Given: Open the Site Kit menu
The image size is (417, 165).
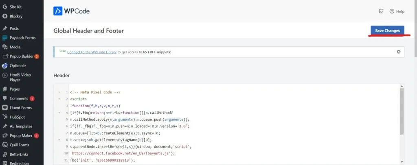Looking at the screenshot, I should [16, 7].
